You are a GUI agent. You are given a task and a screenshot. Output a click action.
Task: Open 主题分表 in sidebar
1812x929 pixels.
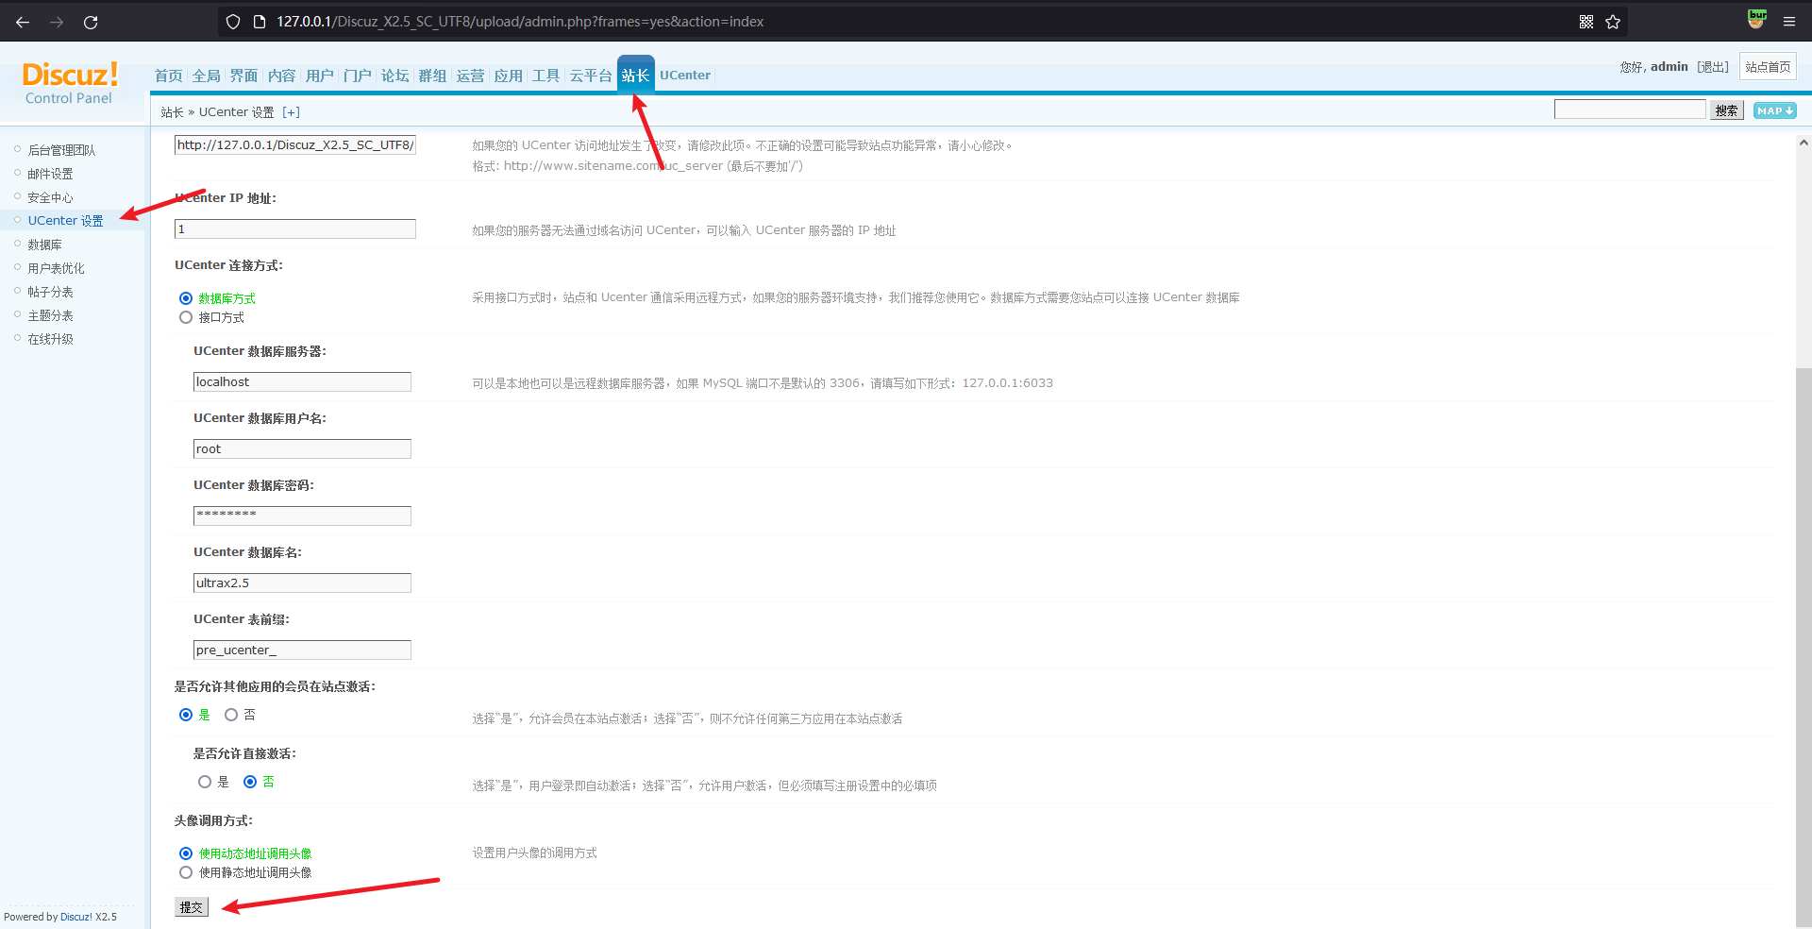(50, 315)
